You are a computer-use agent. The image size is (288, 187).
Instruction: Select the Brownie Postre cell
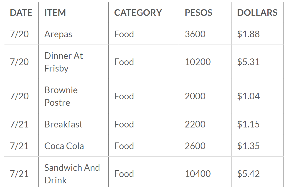click(x=61, y=96)
